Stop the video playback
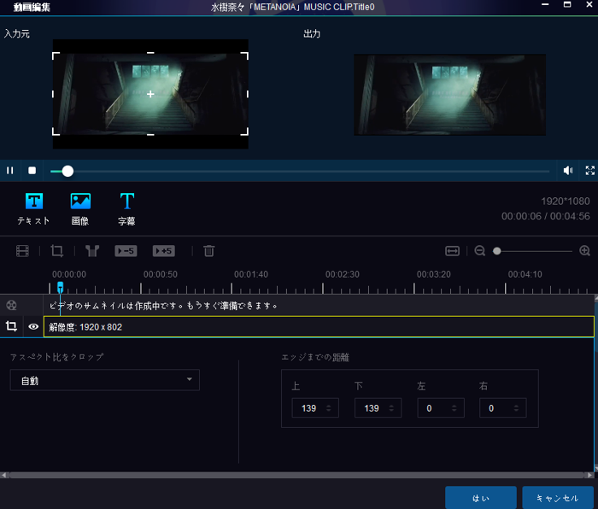This screenshot has width=598, height=509. pos(32,171)
